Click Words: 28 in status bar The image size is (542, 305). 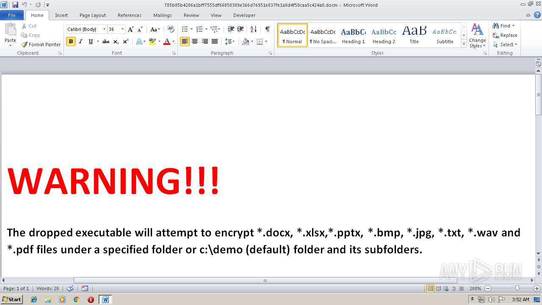point(48,288)
